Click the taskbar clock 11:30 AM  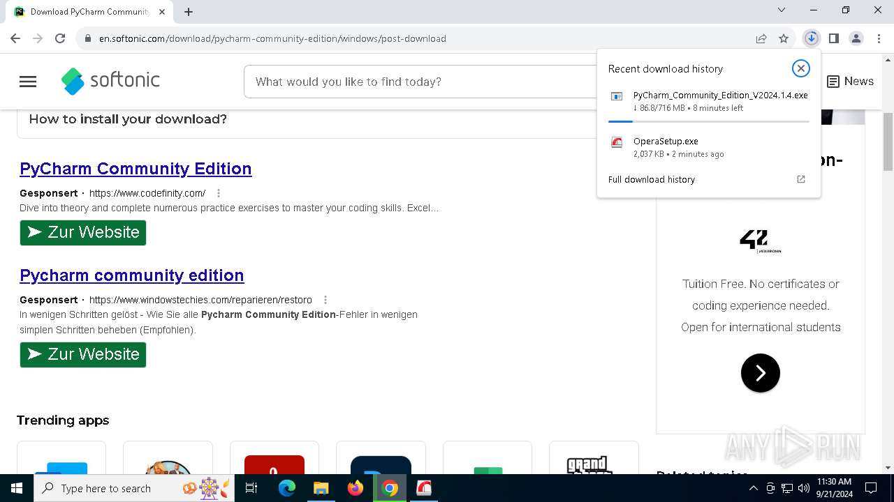coord(834,488)
